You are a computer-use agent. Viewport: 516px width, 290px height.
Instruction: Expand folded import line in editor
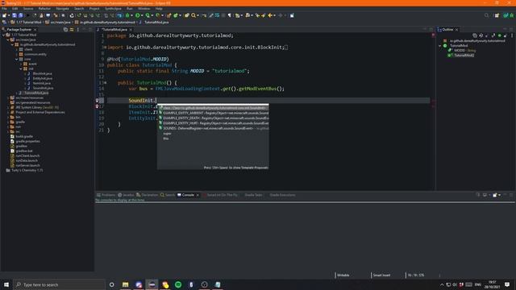[105, 48]
